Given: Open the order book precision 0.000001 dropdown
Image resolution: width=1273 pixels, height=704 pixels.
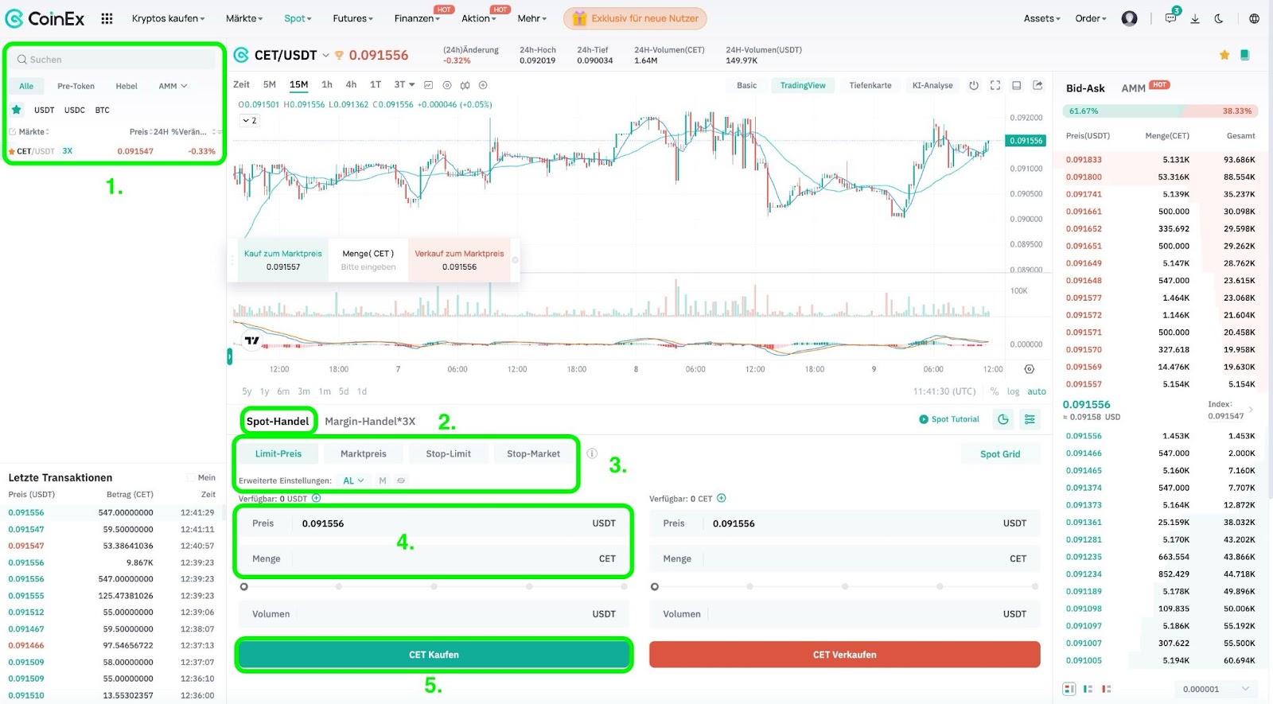Looking at the screenshot, I should (x=1215, y=689).
